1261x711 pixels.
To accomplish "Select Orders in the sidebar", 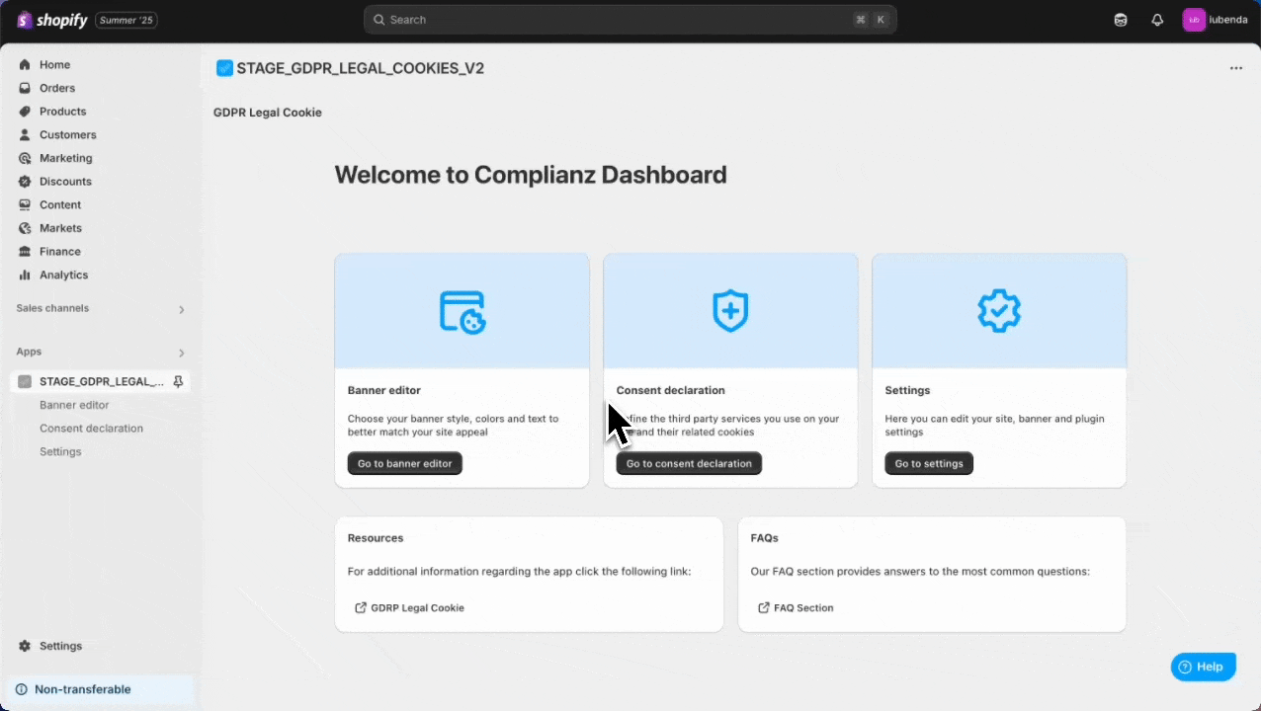I will tap(57, 88).
